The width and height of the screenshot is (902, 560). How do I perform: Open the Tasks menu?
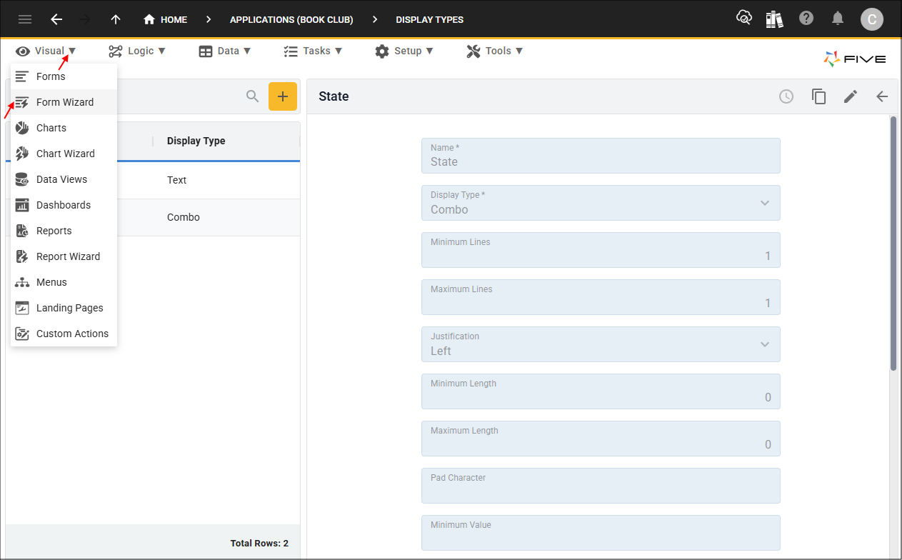click(x=313, y=51)
